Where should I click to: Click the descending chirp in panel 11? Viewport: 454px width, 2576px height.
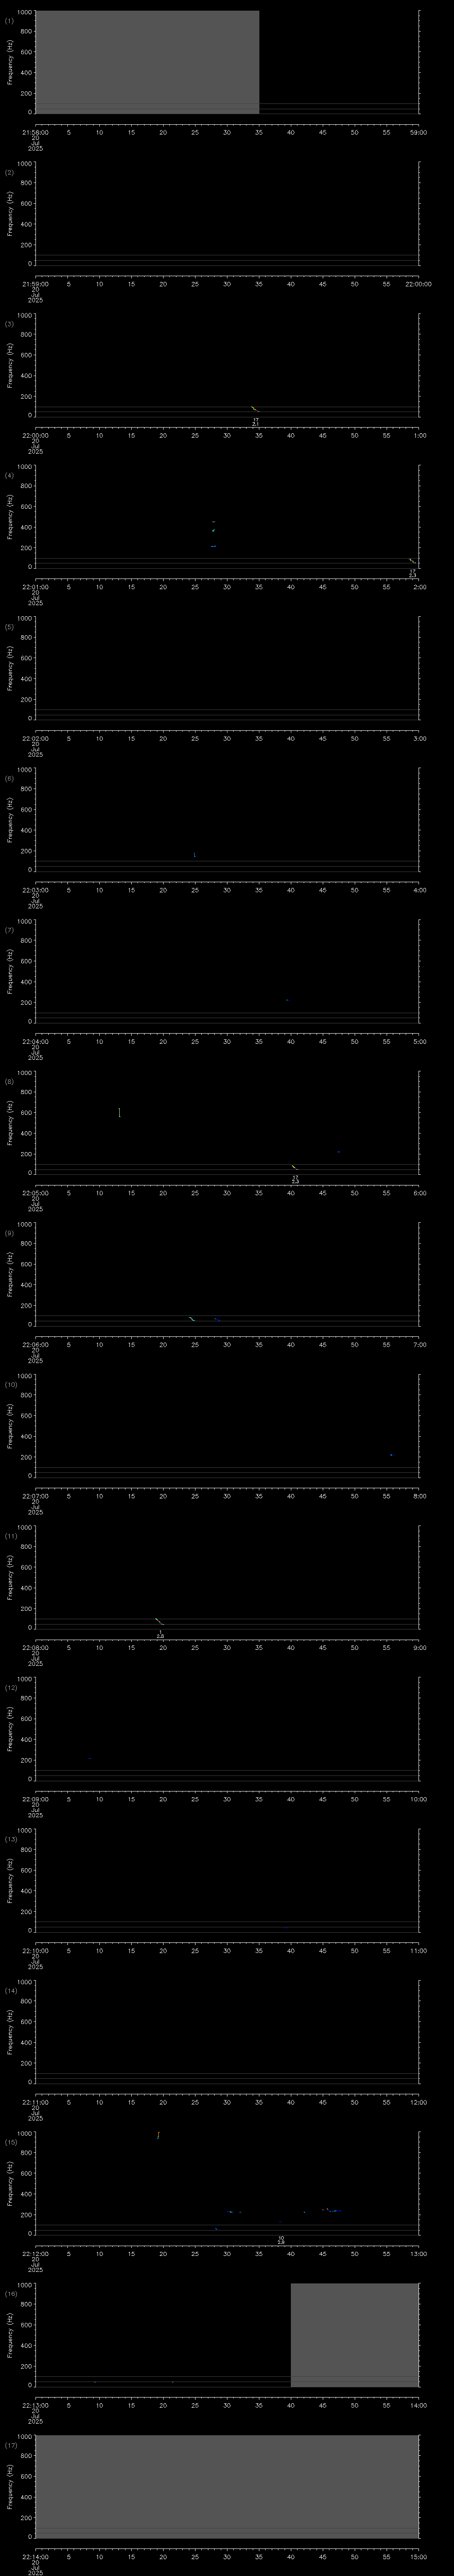pos(159,1621)
